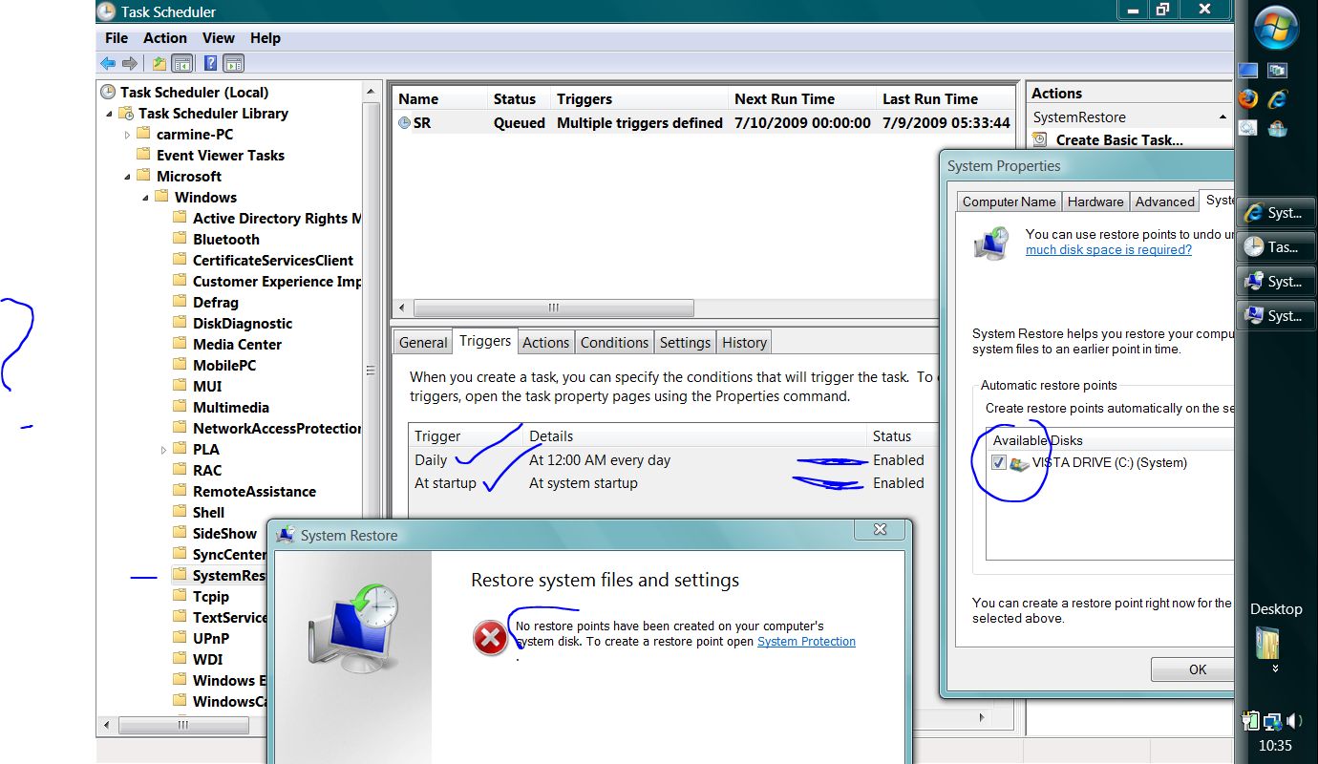Screen dimensions: 1318x764
Task: Open the Hardware tab in System Properties
Action: [1095, 202]
